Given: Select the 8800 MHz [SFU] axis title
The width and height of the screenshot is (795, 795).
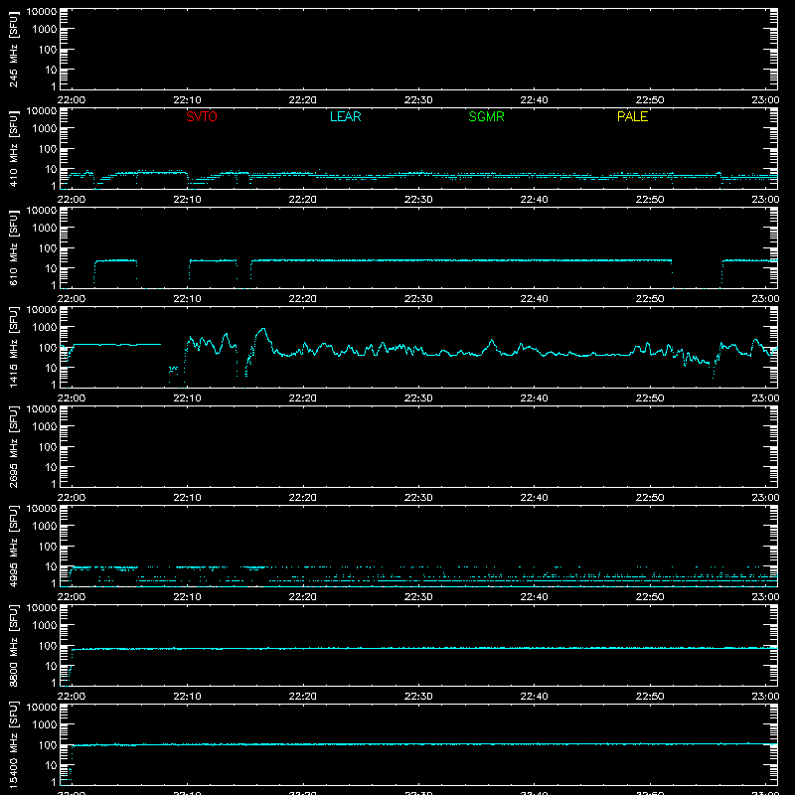Looking at the screenshot, I should point(14,645).
